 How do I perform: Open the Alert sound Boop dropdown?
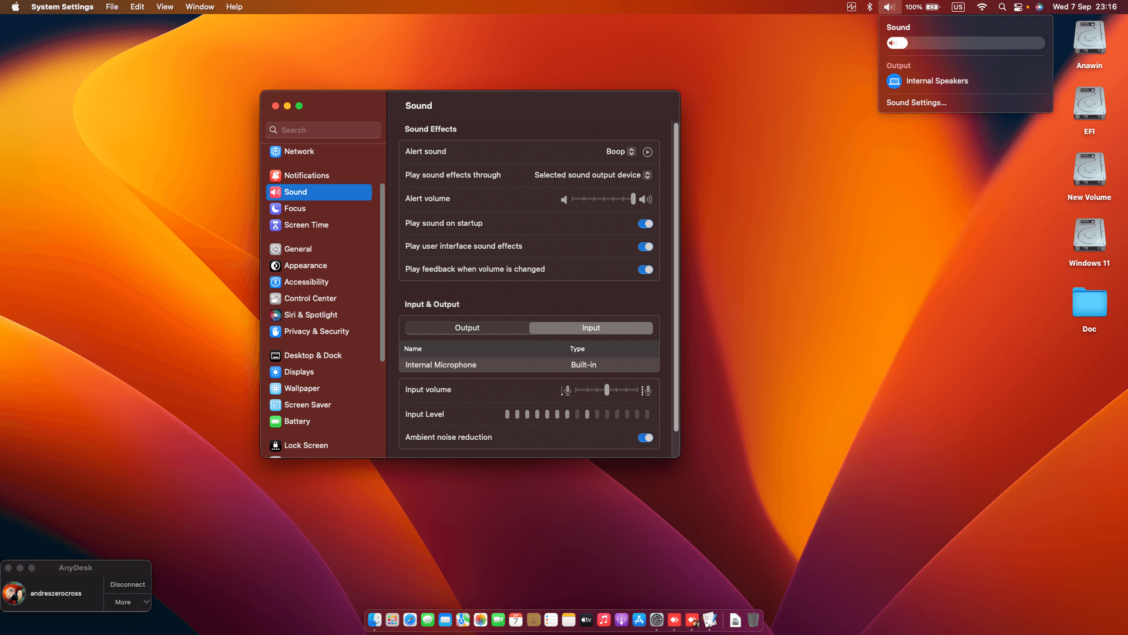(620, 152)
